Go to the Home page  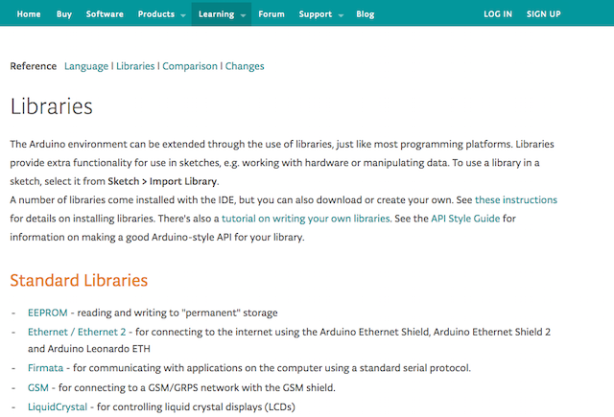pyautogui.click(x=29, y=14)
